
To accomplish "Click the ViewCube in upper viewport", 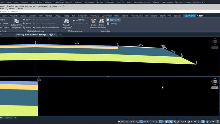I will [x=215, y=41].
